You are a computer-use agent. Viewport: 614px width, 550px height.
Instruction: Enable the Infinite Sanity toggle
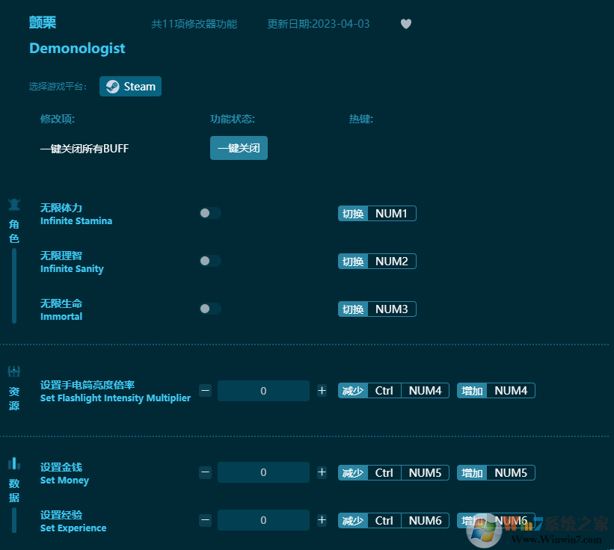(209, 260)
